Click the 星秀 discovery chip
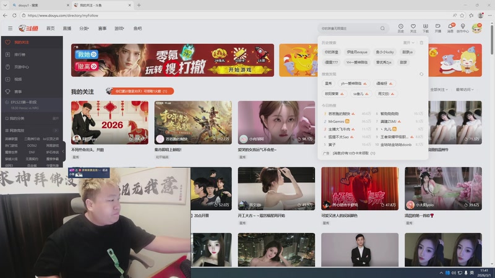This screenshot has width=495, height=278. [329, 83]
